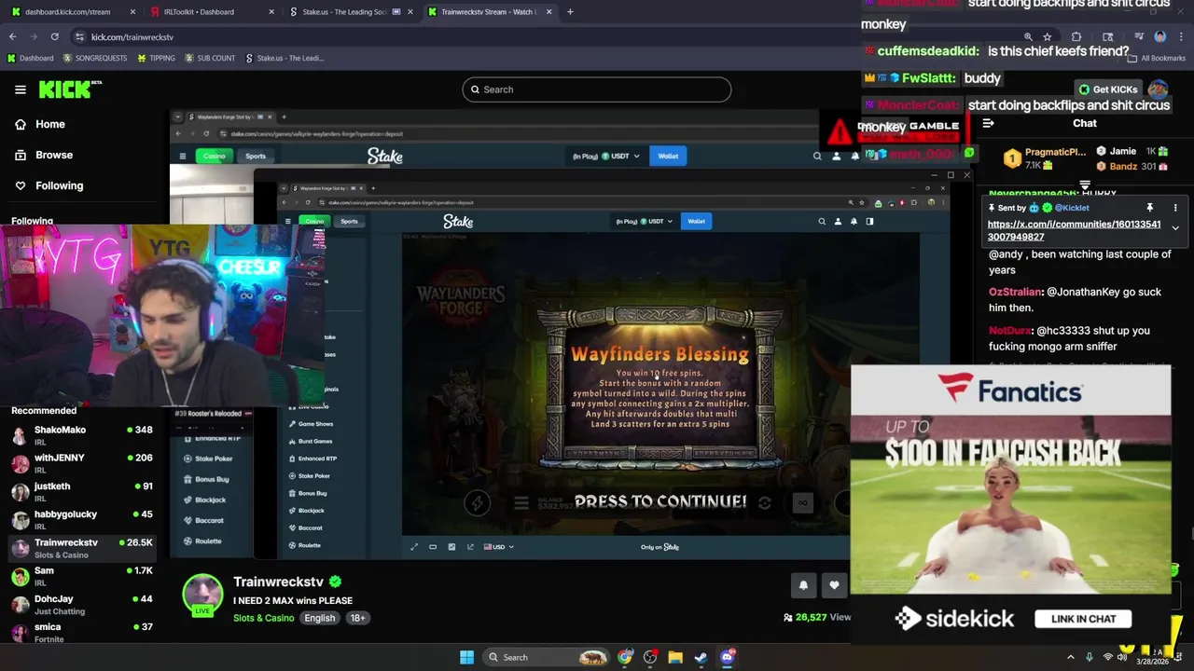Open the browser extensions puzzle icon
The image size is (1194, 671).
pyautogui.click(x=1076, y=37)
